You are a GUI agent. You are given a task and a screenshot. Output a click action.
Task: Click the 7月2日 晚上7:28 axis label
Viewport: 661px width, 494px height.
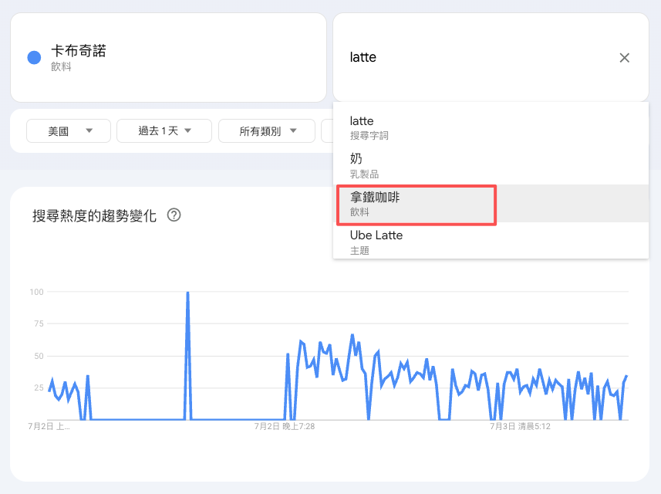285,427
